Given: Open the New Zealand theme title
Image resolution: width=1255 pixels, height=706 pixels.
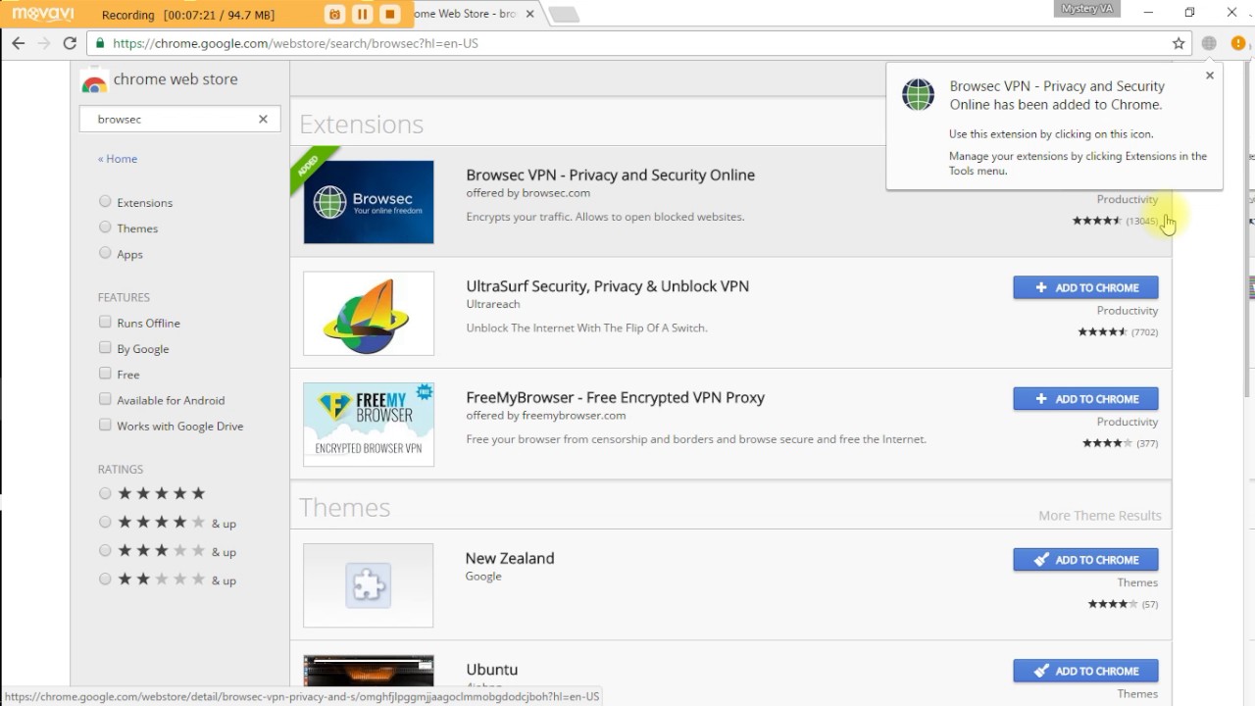Looking at the screenshot, I should pyautogui.click(x=510, y=558).
